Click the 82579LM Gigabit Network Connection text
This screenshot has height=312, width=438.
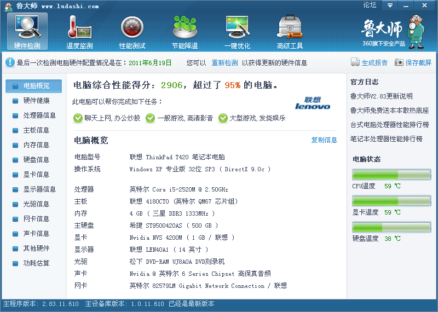pos(209,286)
